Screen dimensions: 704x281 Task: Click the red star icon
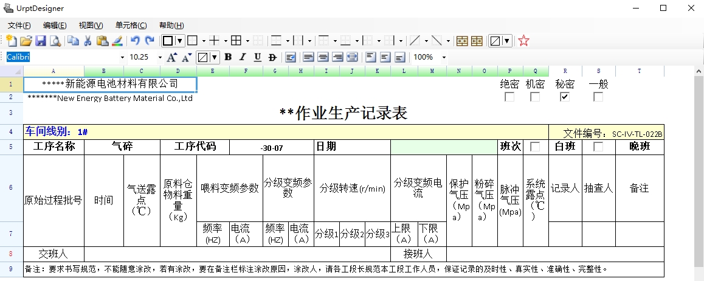click(523, 41)
